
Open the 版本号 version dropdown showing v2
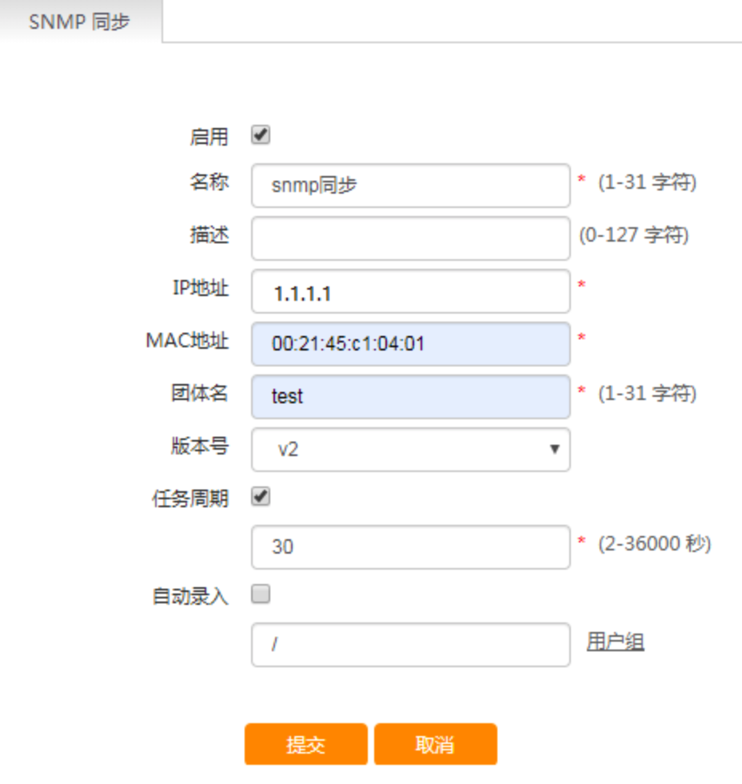(411, 449)
